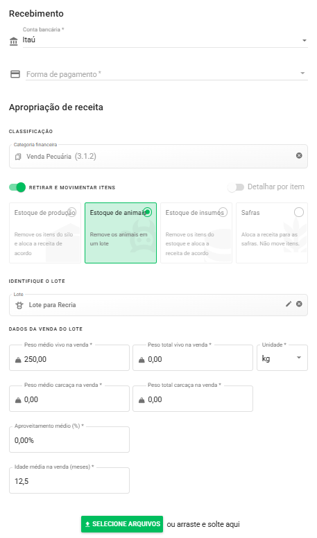Image resolution: width=317 pixels, height=538 pixels.
Task: Choose the Estoque de insumos radio option
Action: pos(223,212)
